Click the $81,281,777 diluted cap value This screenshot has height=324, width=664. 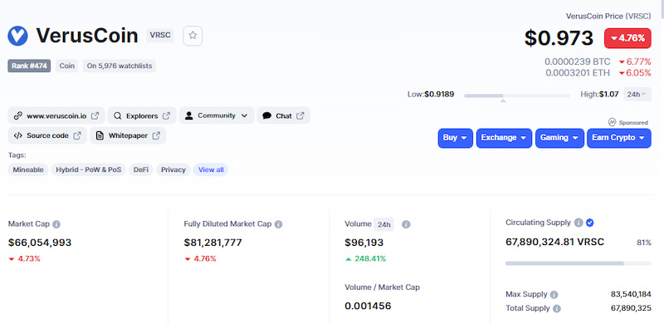213,243
